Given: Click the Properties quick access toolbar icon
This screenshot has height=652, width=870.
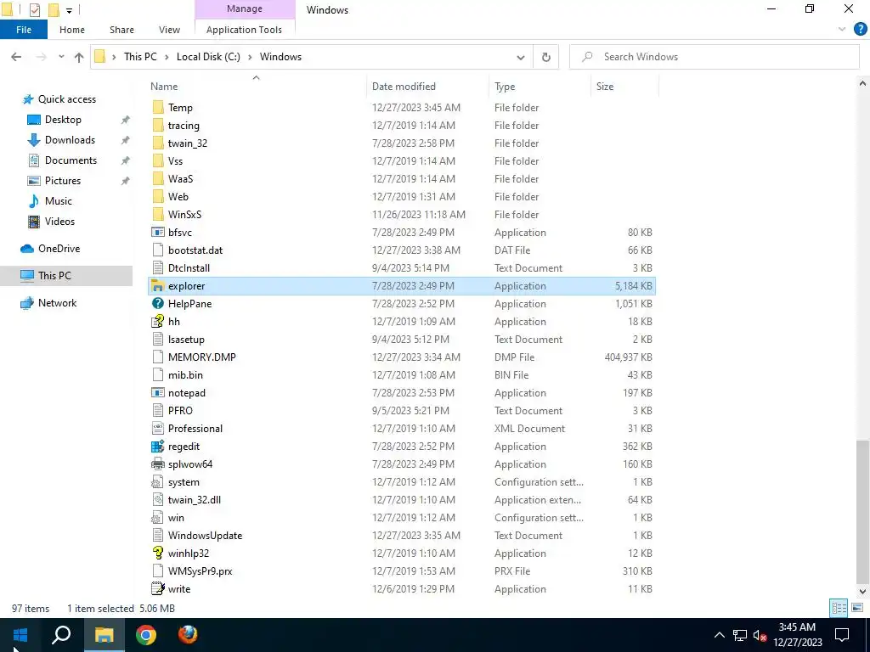Looking at the screenshot, I should (x=34, y=9).
